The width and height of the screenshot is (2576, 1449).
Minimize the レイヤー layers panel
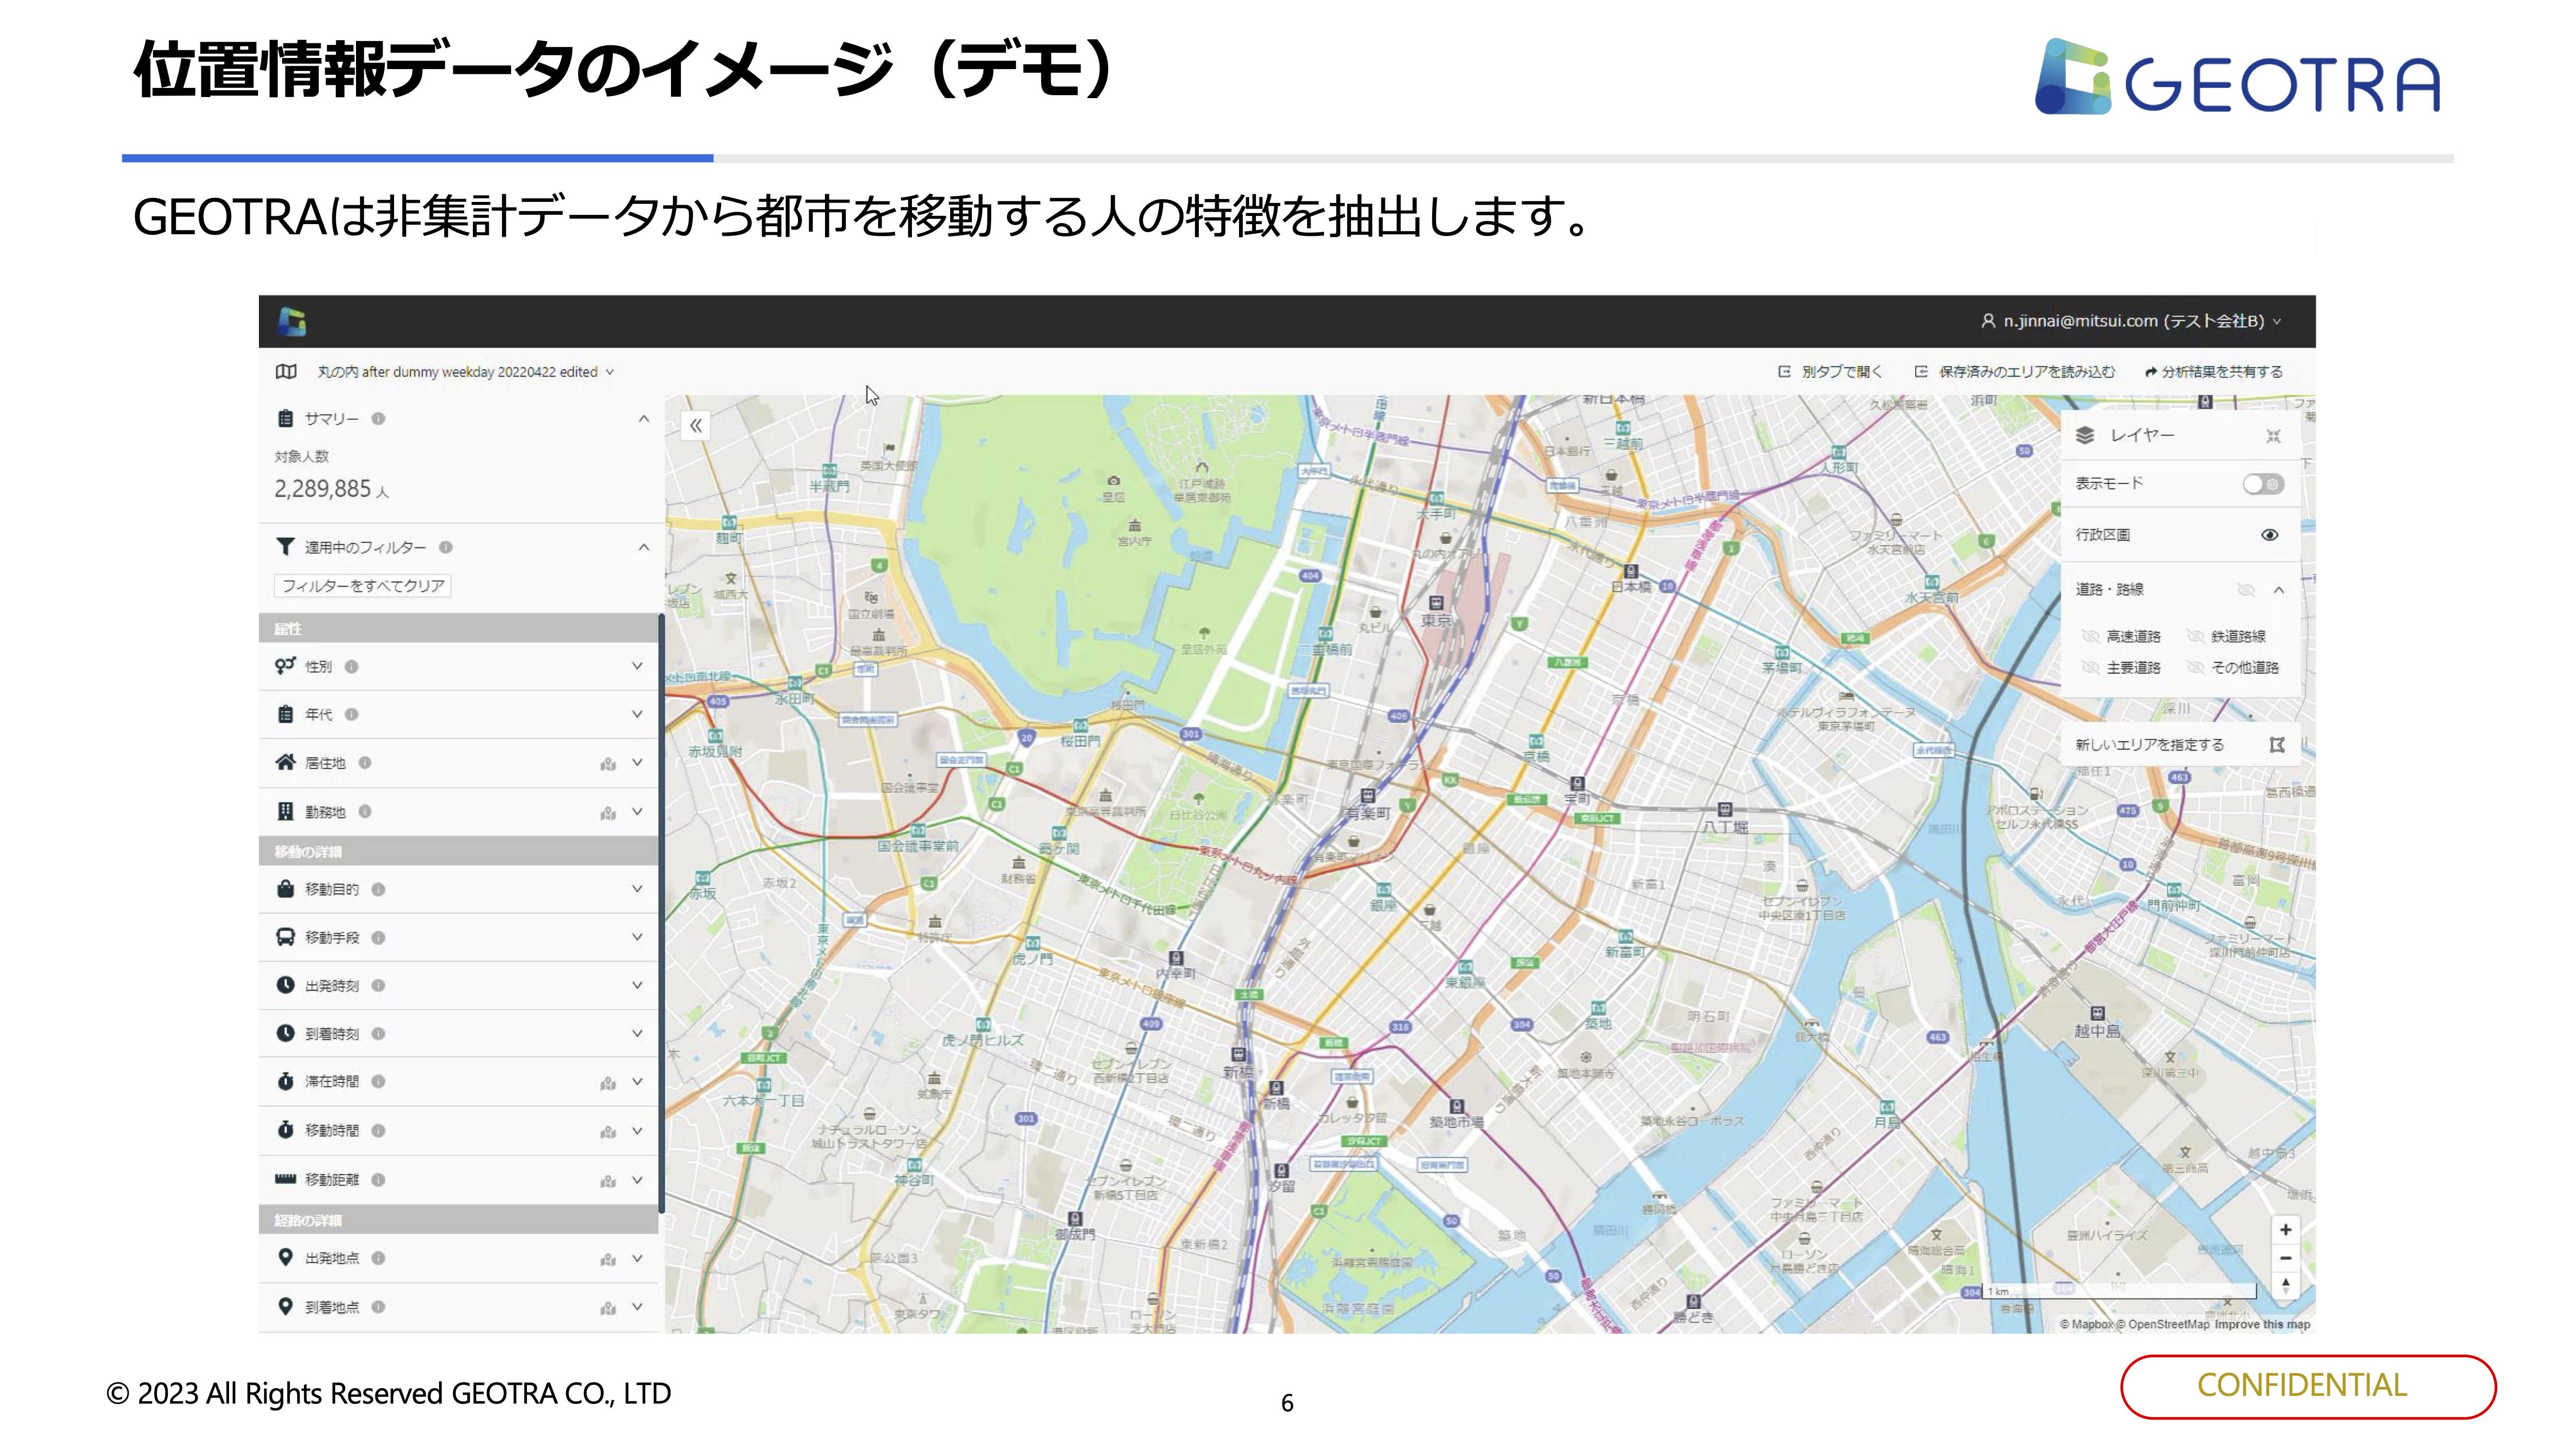click(2272, 436)
